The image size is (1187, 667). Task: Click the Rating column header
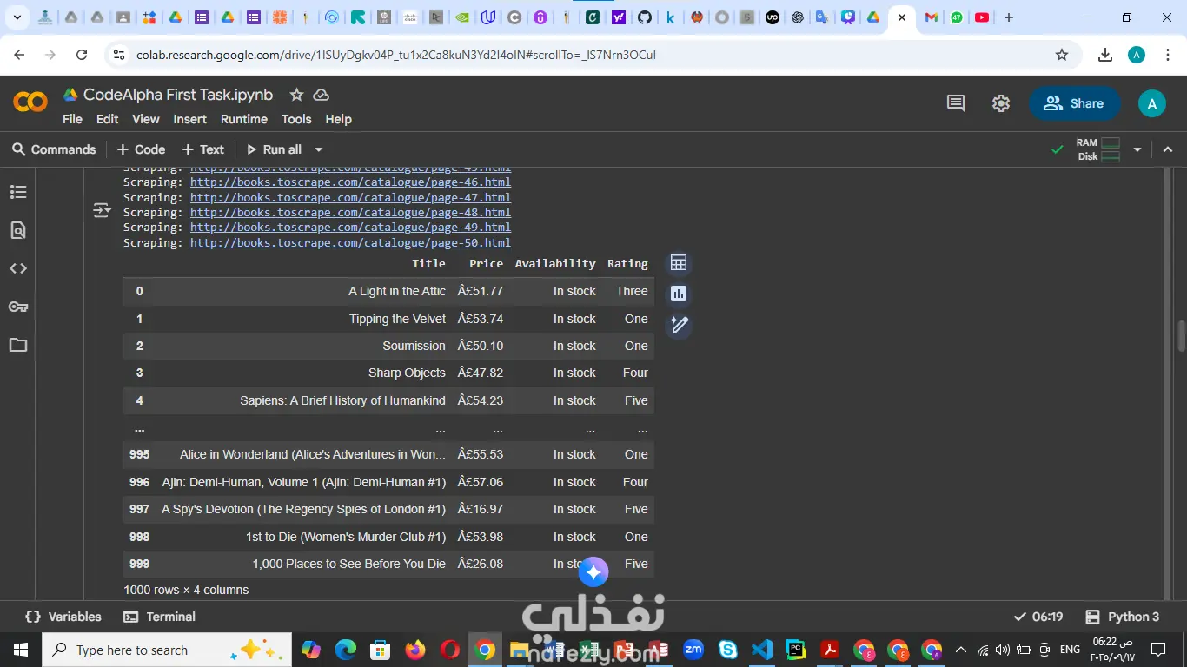pyautogui.click(x=627, y=263)
